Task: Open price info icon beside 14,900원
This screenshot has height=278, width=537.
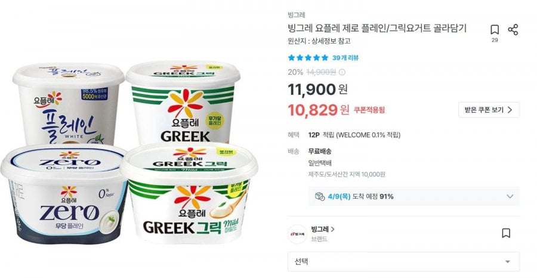Action: [342, 72]
